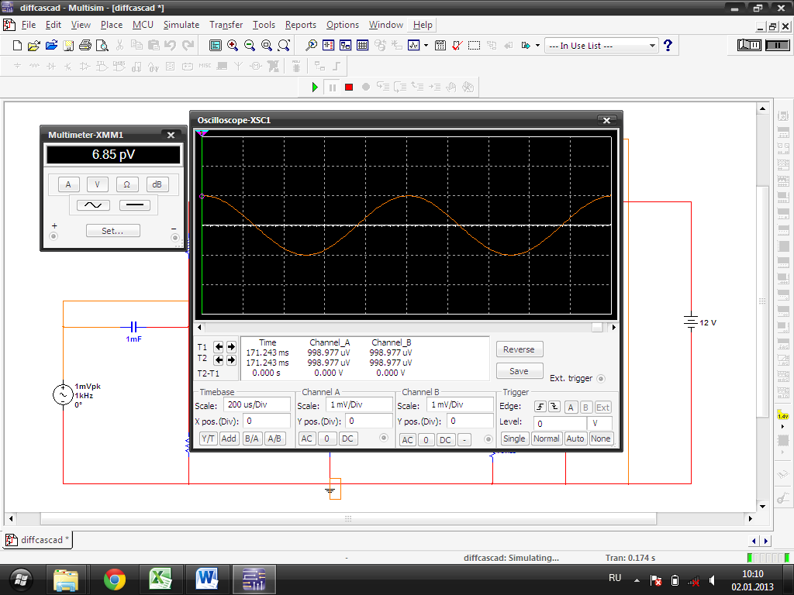Viewport: 794px width, 595px height.
Task: Select the diffcascad sheet tab
Action: (37, 540)
